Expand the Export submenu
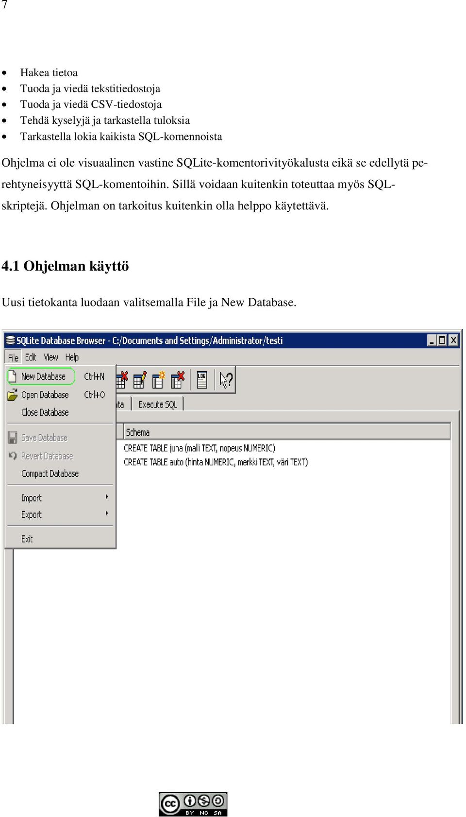The width and height of the screenshot is (466, 817). click(60, 514)
